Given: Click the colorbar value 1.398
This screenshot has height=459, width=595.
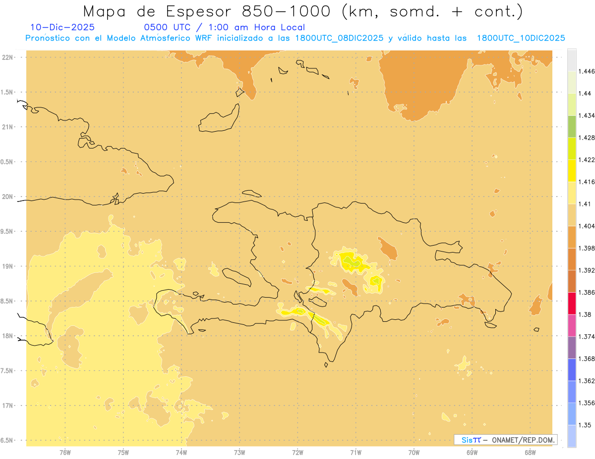Looking at the screenshot, I should click(x=586, y=248).
